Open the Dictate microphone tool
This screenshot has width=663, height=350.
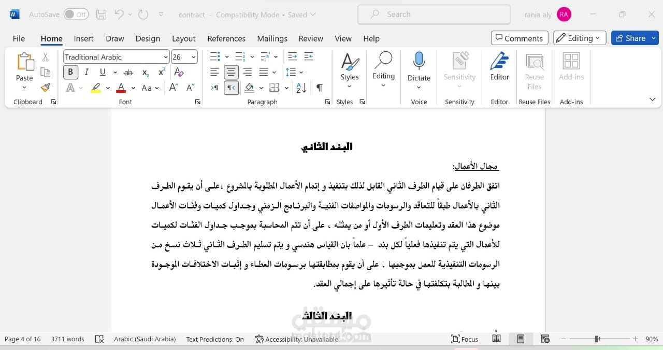419,70
